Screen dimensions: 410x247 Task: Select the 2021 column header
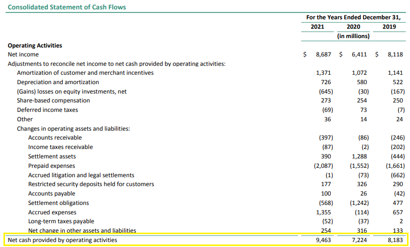[317, 27]
